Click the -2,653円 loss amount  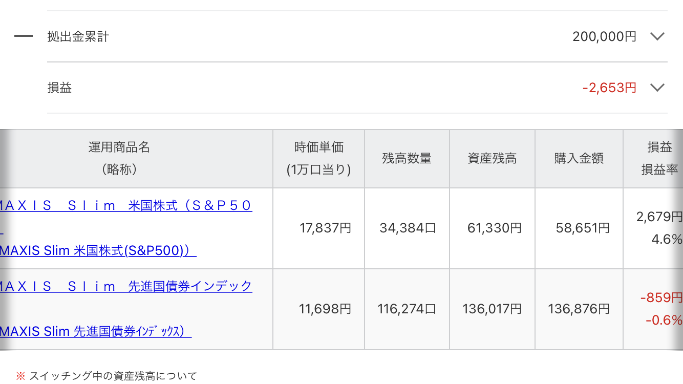609,88
